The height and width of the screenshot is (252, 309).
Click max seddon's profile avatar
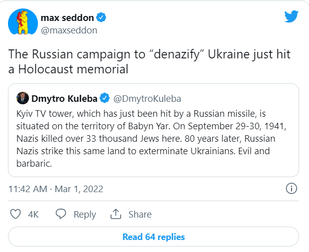23,22
